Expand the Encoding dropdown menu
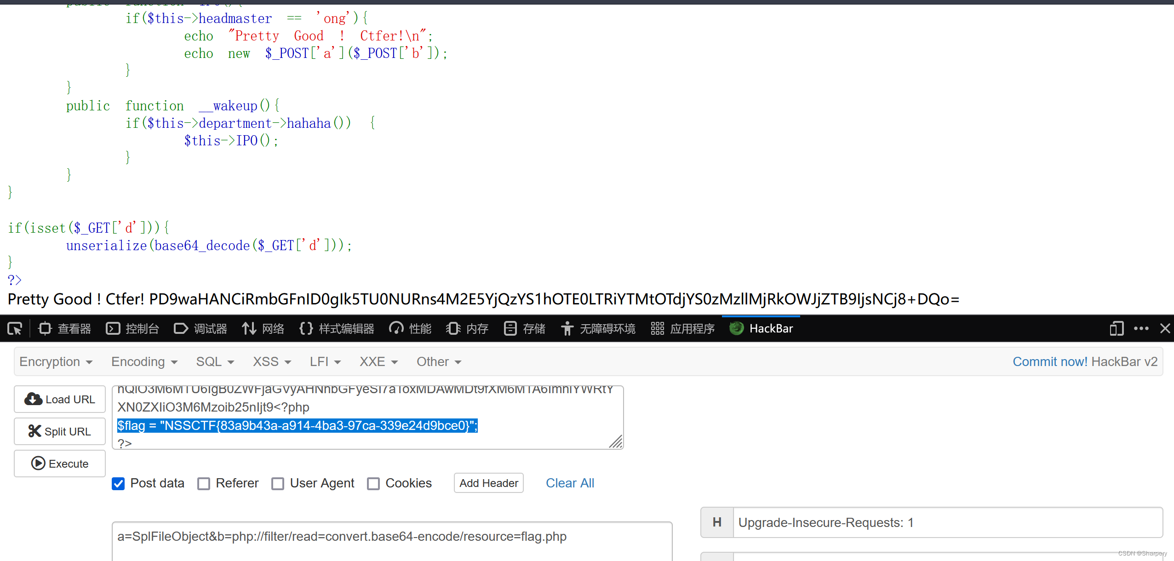The width and height of the screenshot is (1174, 561). tap(144, 362)
